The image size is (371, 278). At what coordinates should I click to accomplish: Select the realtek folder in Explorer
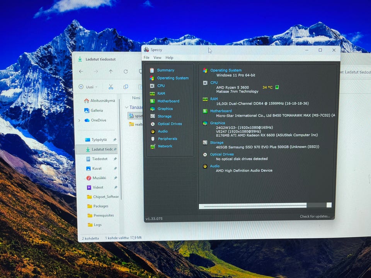click(136, 124)
